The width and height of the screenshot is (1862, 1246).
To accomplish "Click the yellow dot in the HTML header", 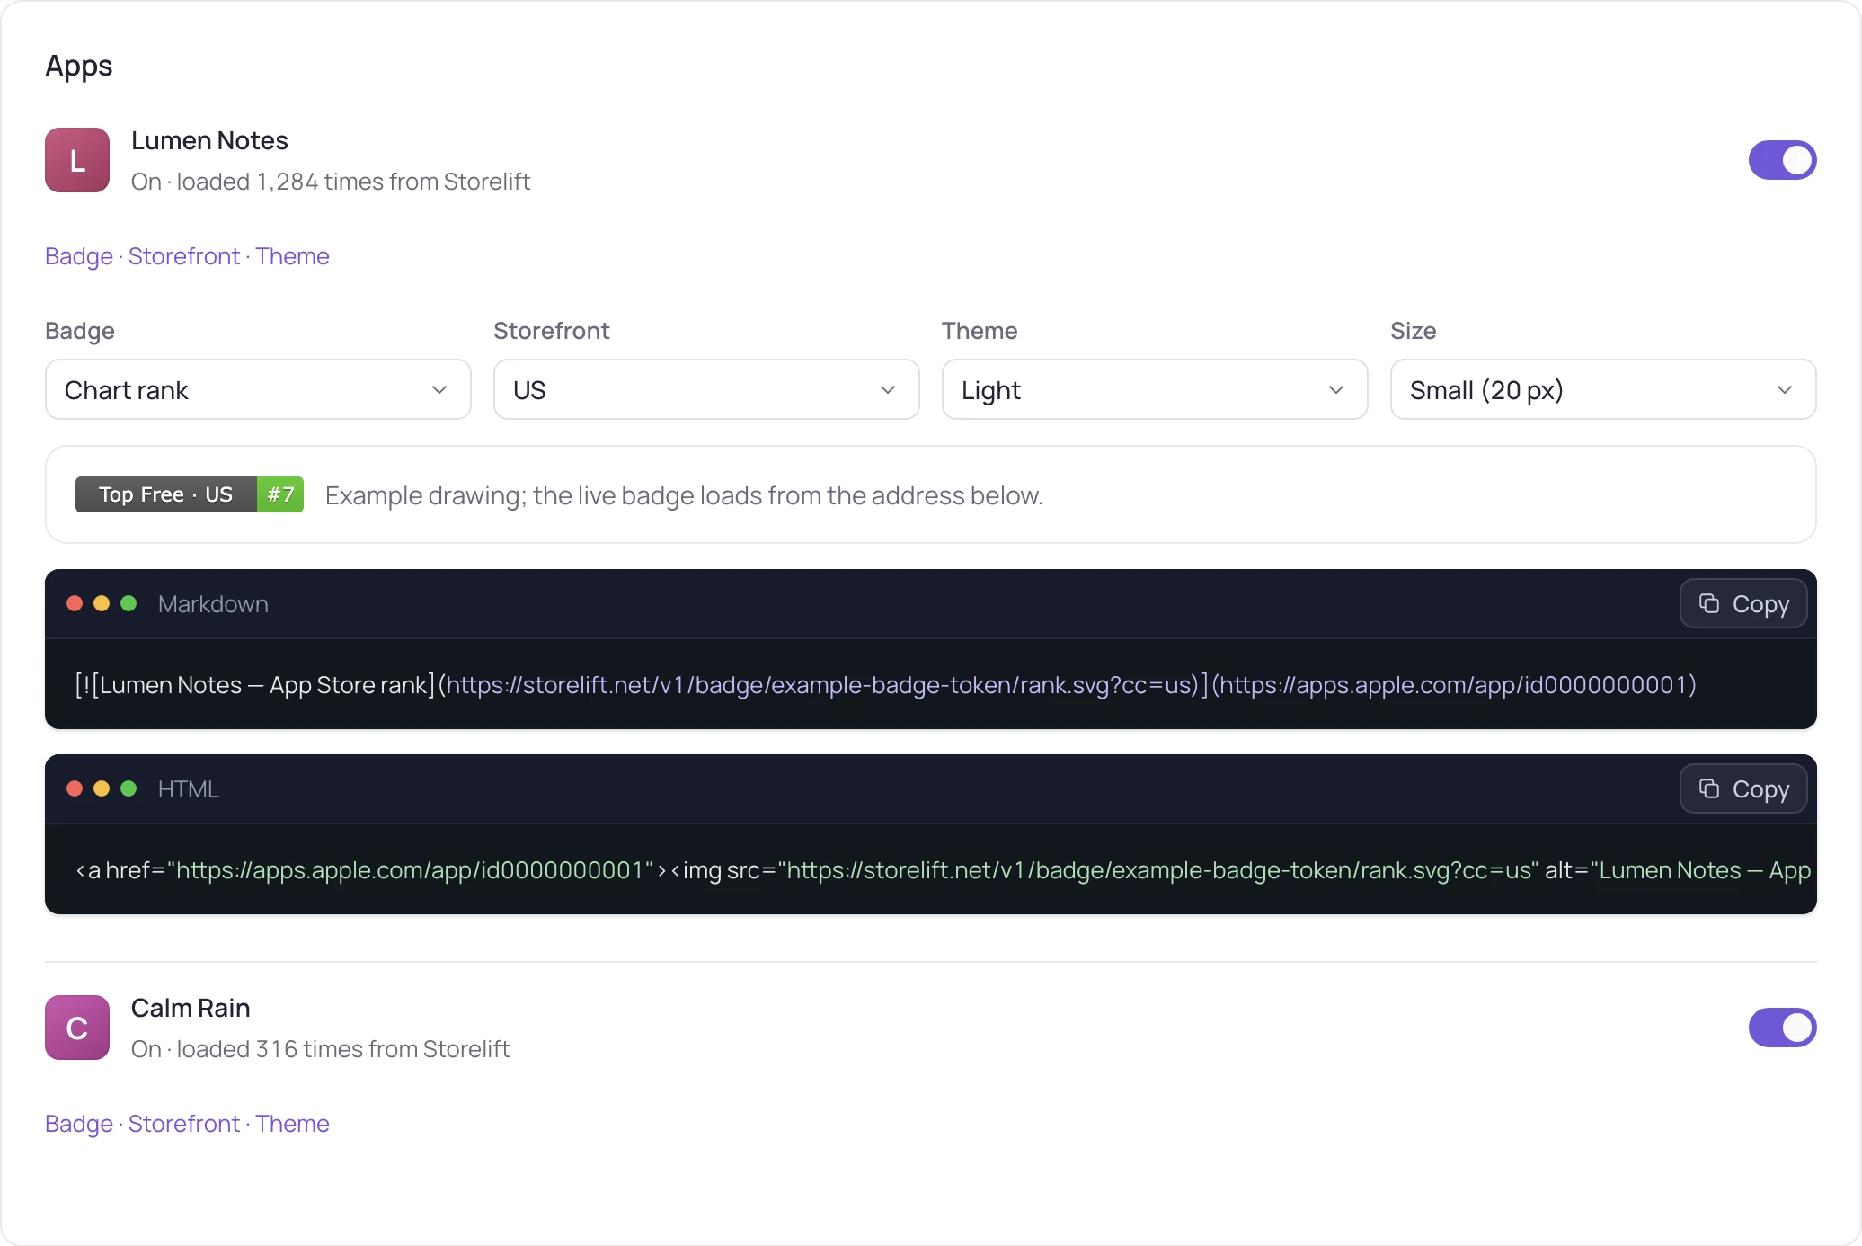I will [102, 788].
